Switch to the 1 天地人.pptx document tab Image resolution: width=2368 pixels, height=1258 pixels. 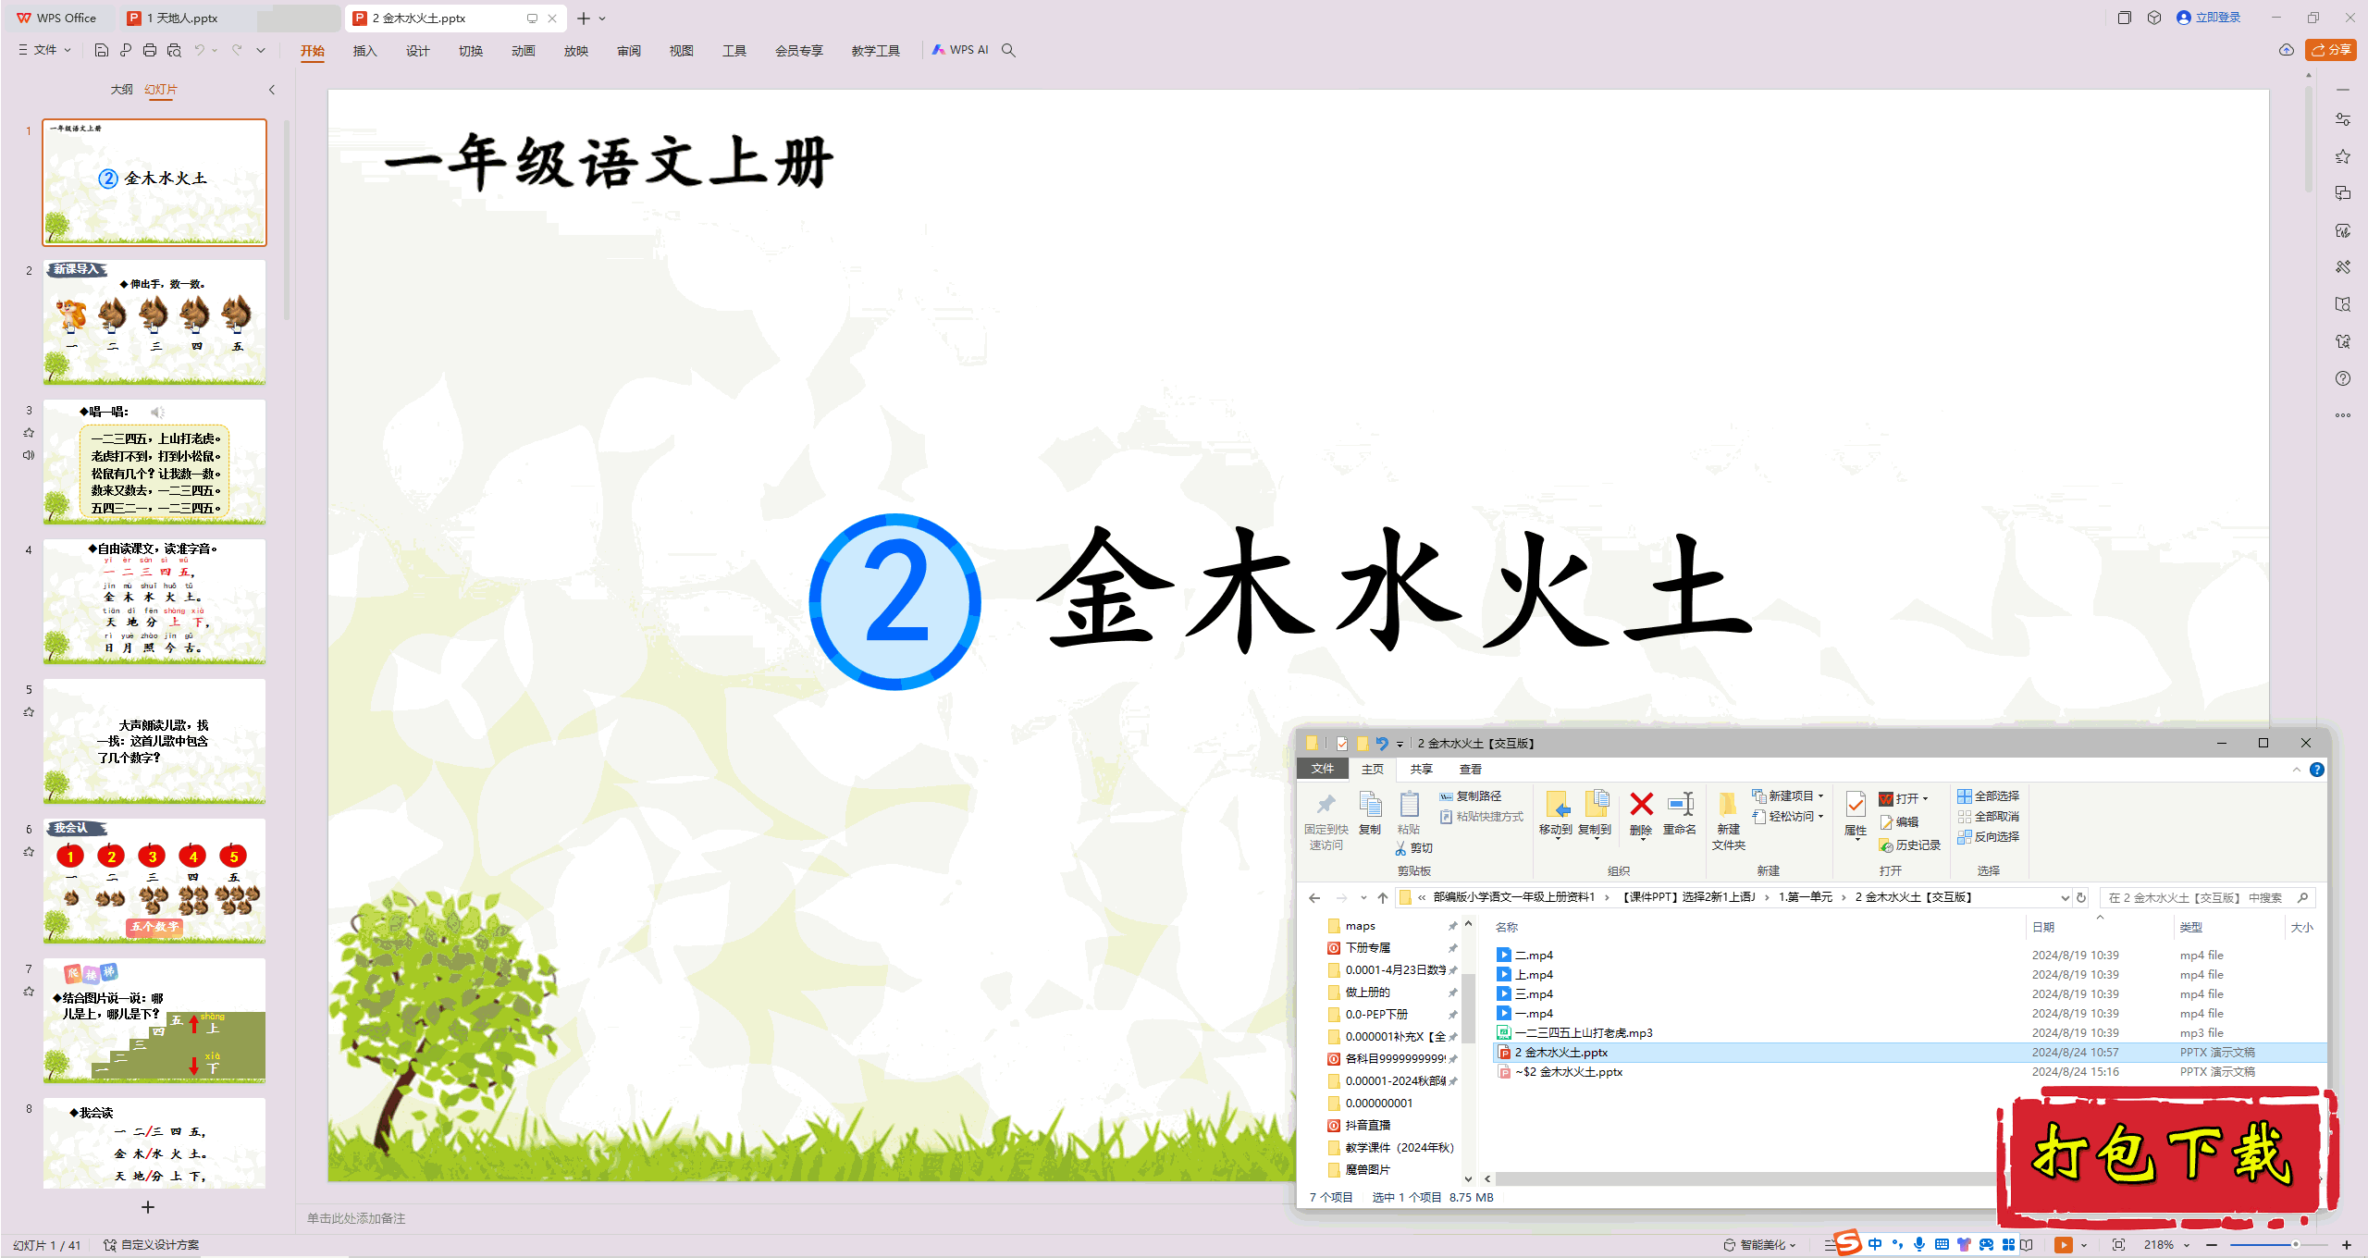tap(182, 18)
